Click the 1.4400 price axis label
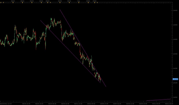 click(175, 39)
